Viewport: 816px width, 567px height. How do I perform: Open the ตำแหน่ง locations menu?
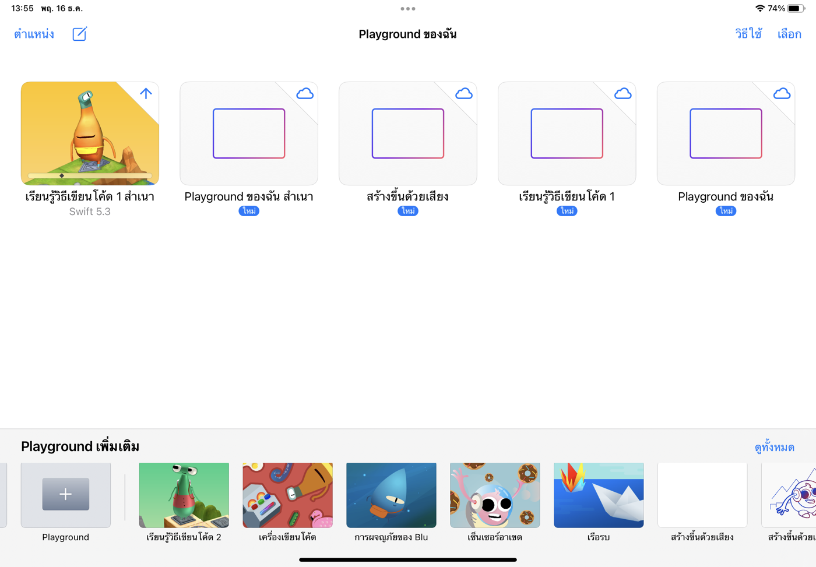click(x=34, y=34)
